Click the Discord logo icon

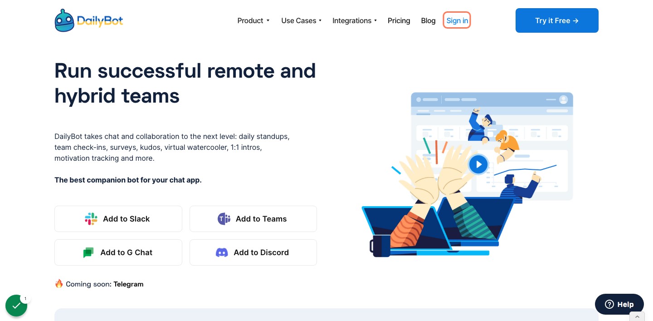tap(222, 252)
